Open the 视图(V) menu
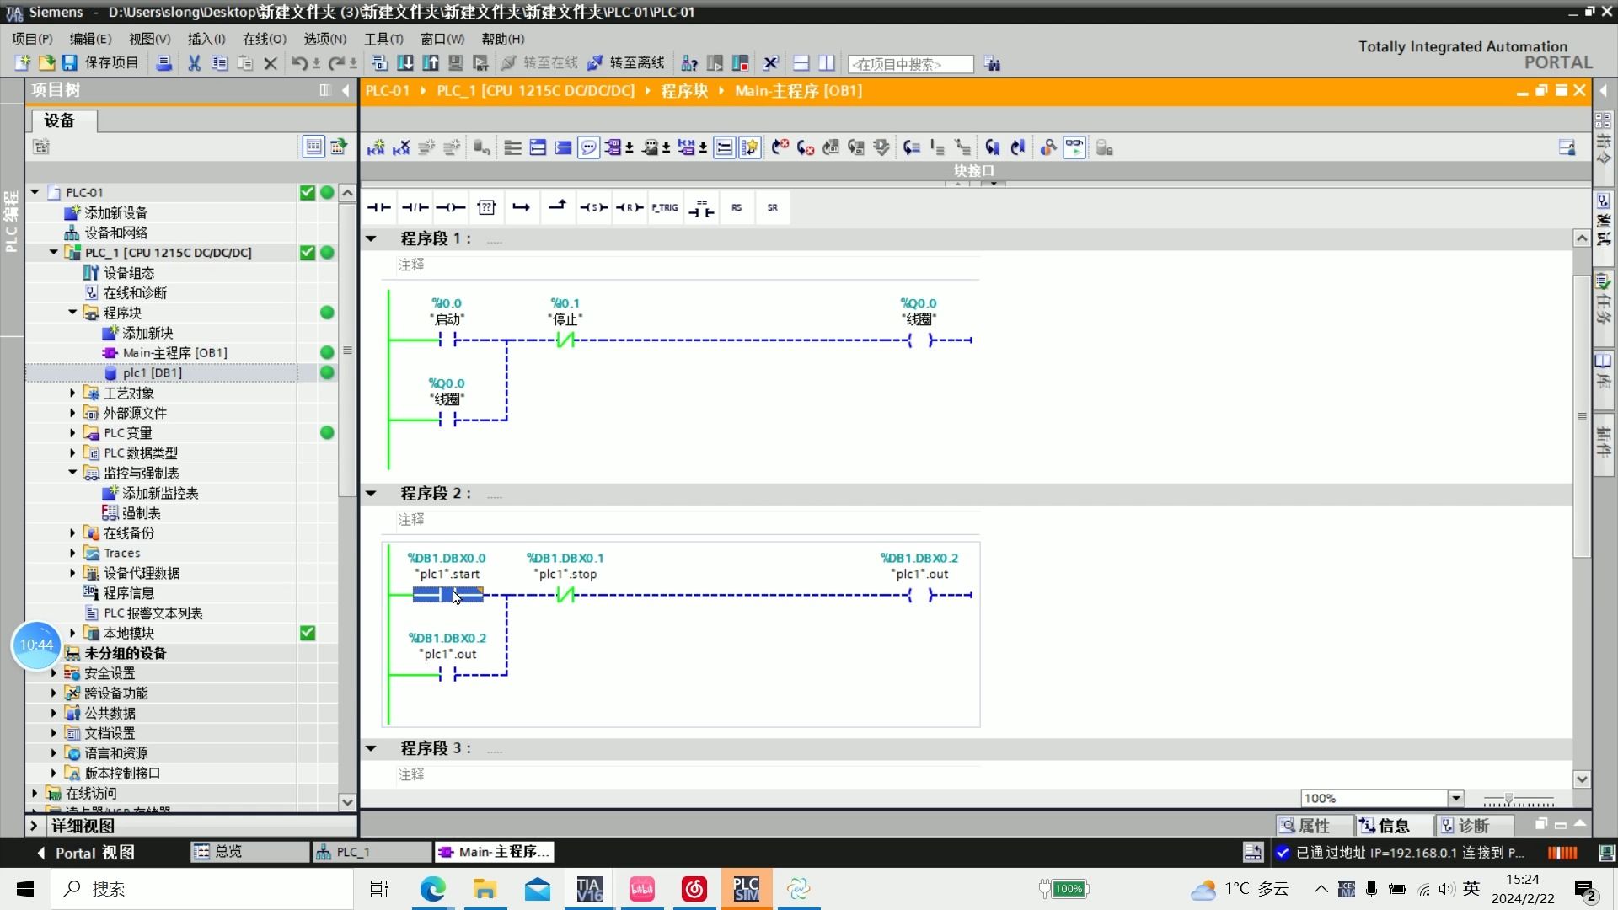 click(146, 39)
